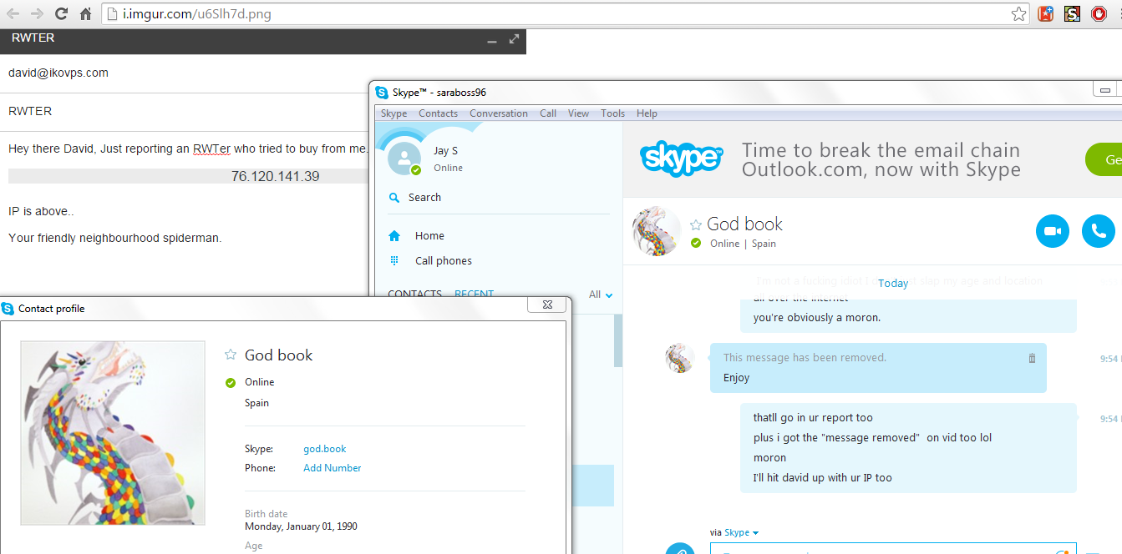Click God book's avatar in conversation header
The height and width of the screenshot is (554, 1122).
tap(657, 232)
